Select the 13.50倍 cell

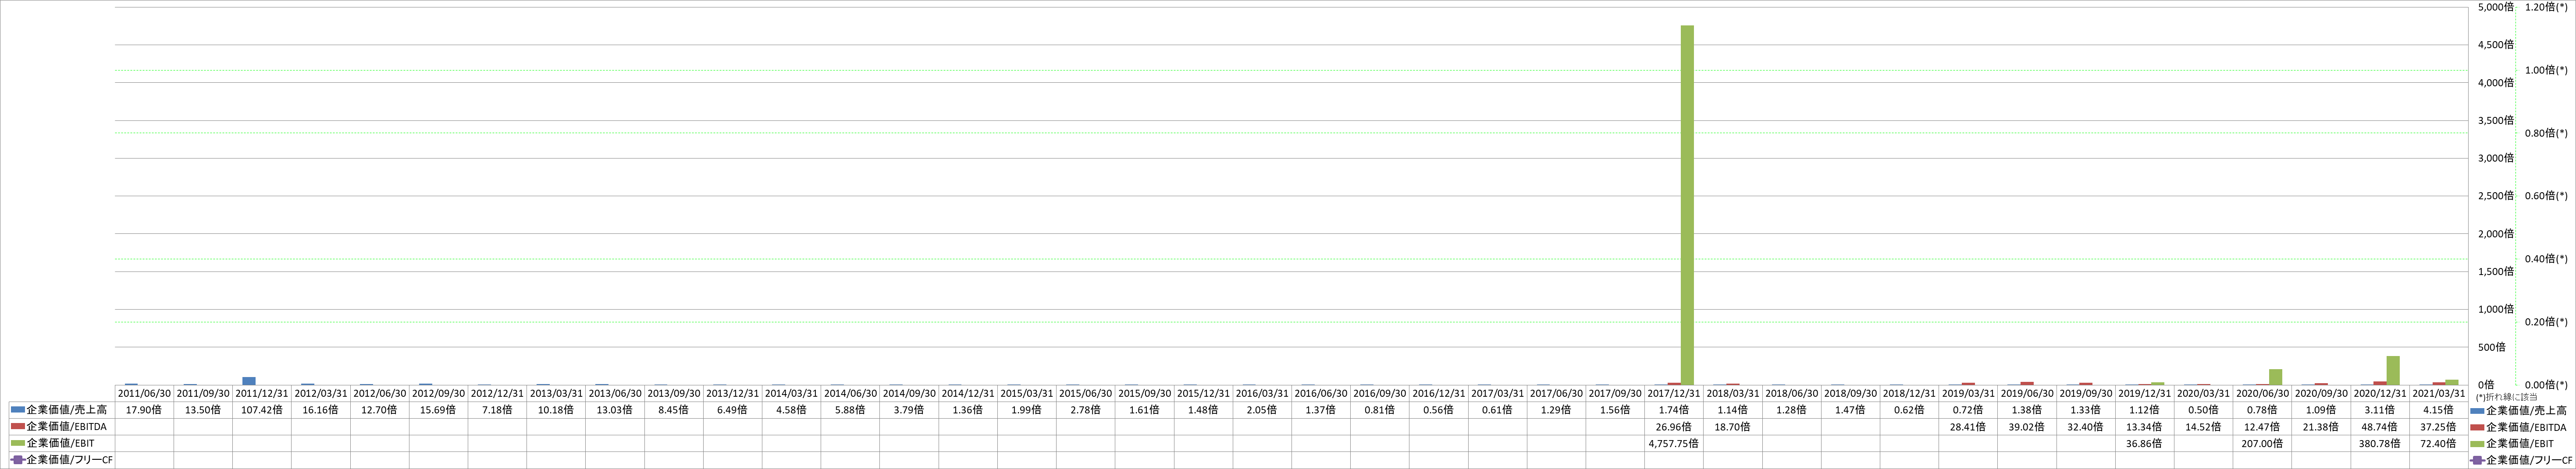[203, 410]
